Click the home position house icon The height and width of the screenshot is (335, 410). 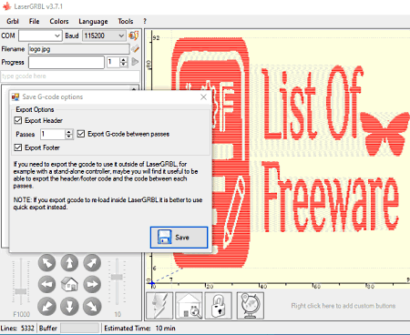(x=69, y=285)
